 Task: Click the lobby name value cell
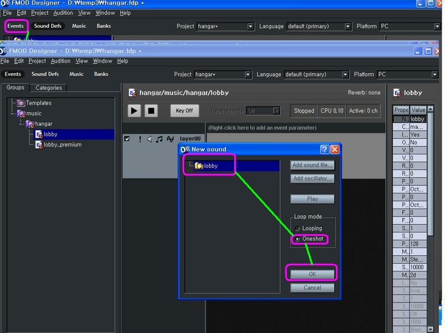point(418,119)
